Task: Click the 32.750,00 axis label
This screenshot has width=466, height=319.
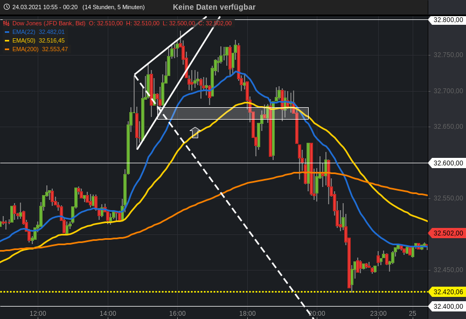Action: [448, 55]
